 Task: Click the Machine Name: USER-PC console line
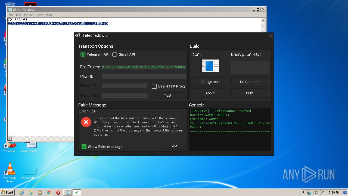point(210,115)
